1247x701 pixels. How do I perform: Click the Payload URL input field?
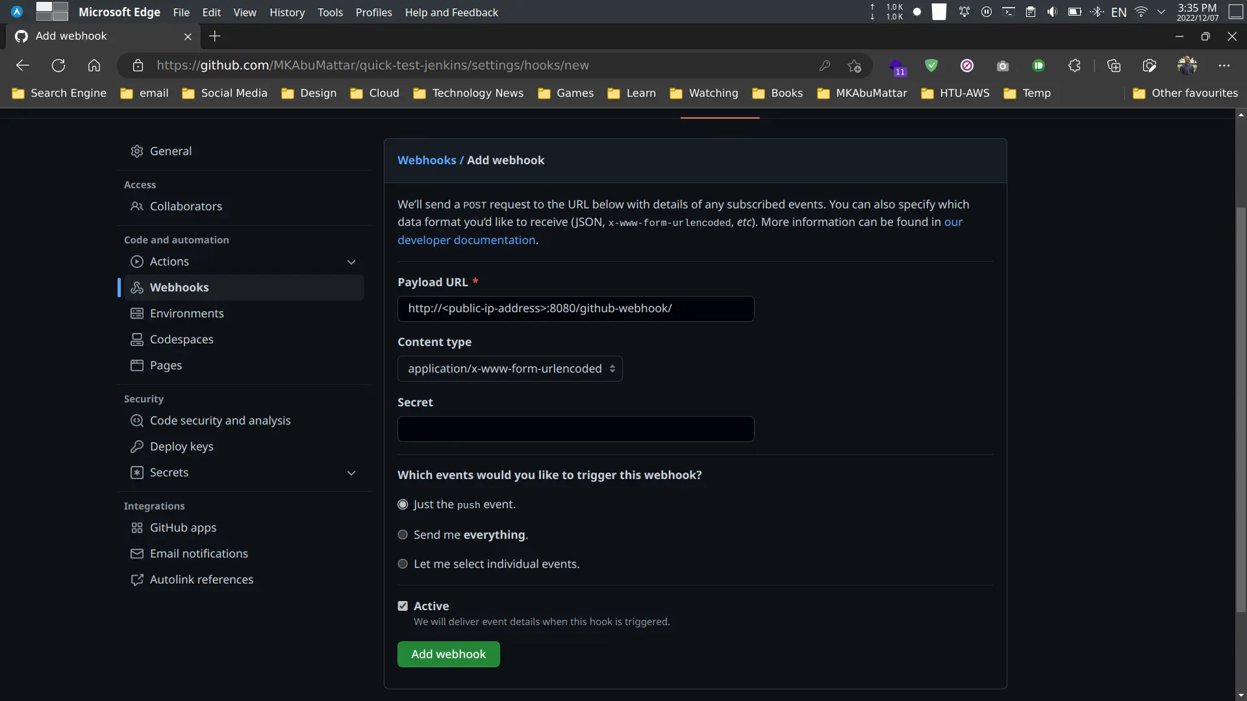point(574,308)
